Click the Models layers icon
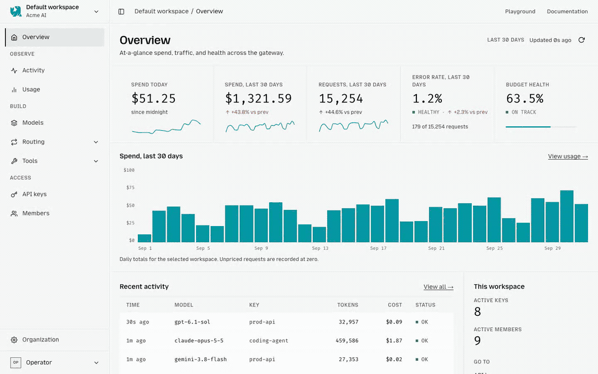The height and width of the screenshot is (374, 598). pyautogui.click(x=14, y=122)
